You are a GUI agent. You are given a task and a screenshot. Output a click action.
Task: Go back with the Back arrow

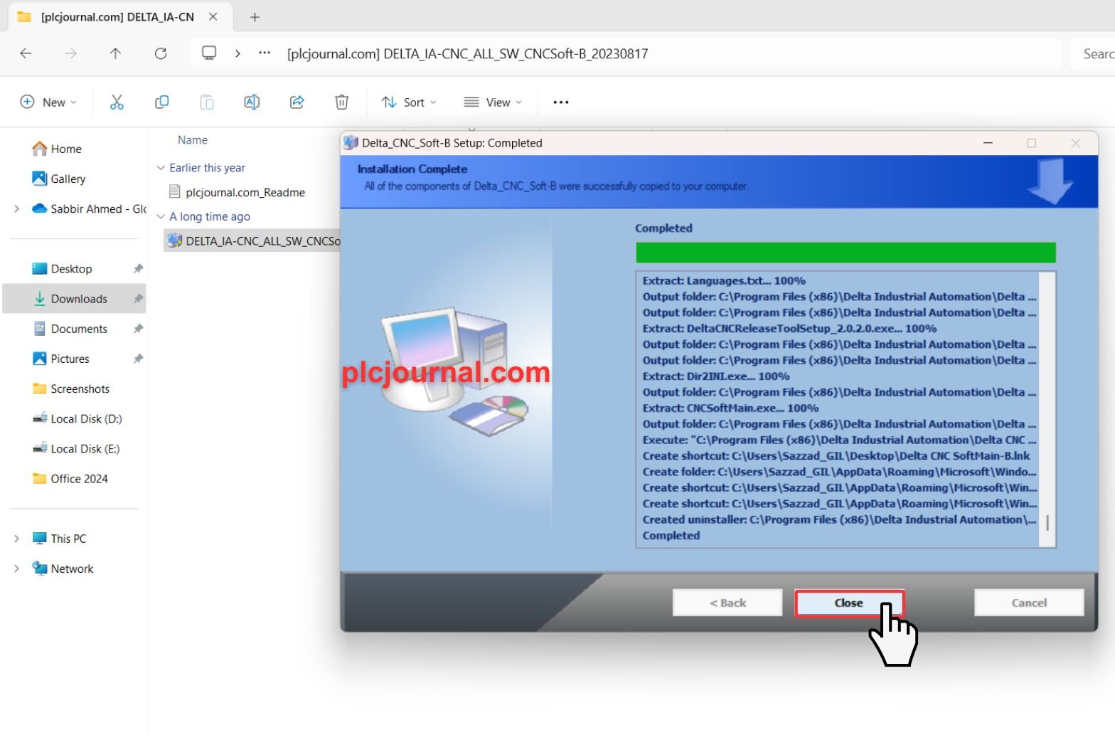tap(26, 53)
